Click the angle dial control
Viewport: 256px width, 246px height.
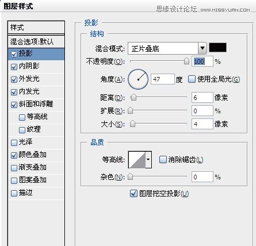pyautogui.click(x=138, y=79)
